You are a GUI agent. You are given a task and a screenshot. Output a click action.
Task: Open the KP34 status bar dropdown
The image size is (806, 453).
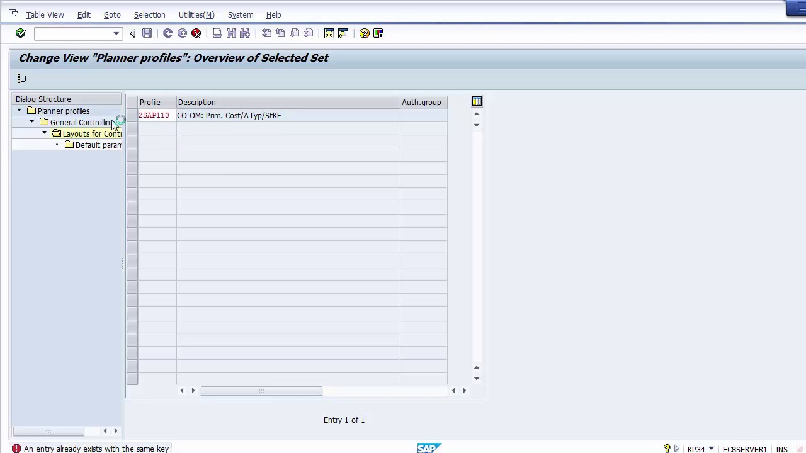click(x=711, y=449)
